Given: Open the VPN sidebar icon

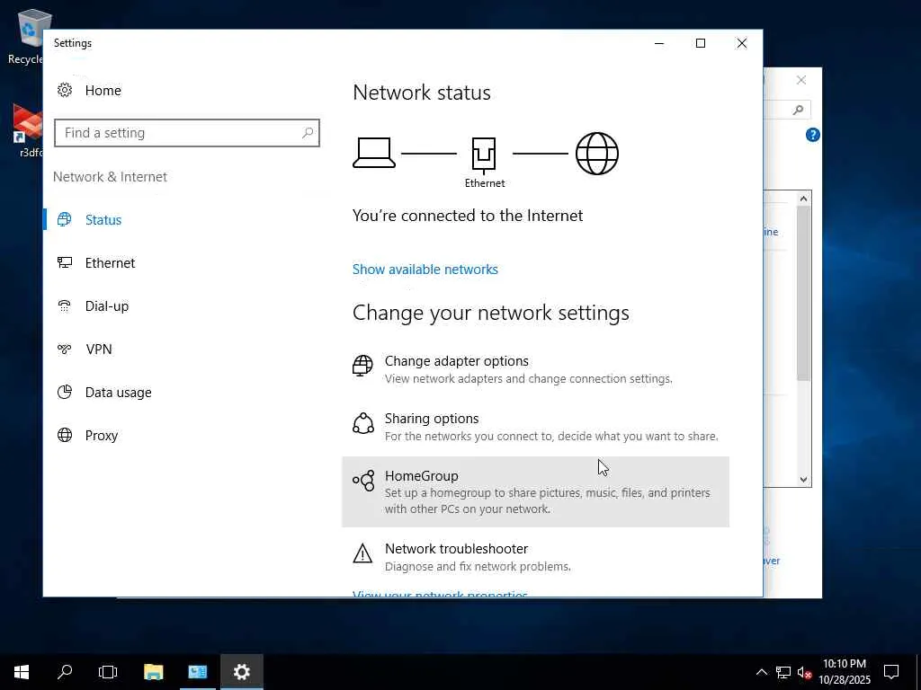Looking at the screenshot, I should [x=65, y=349].
